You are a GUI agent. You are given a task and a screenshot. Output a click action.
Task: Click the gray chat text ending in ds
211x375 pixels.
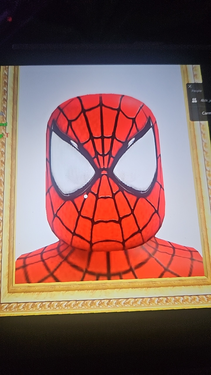[x=2, y=113]
